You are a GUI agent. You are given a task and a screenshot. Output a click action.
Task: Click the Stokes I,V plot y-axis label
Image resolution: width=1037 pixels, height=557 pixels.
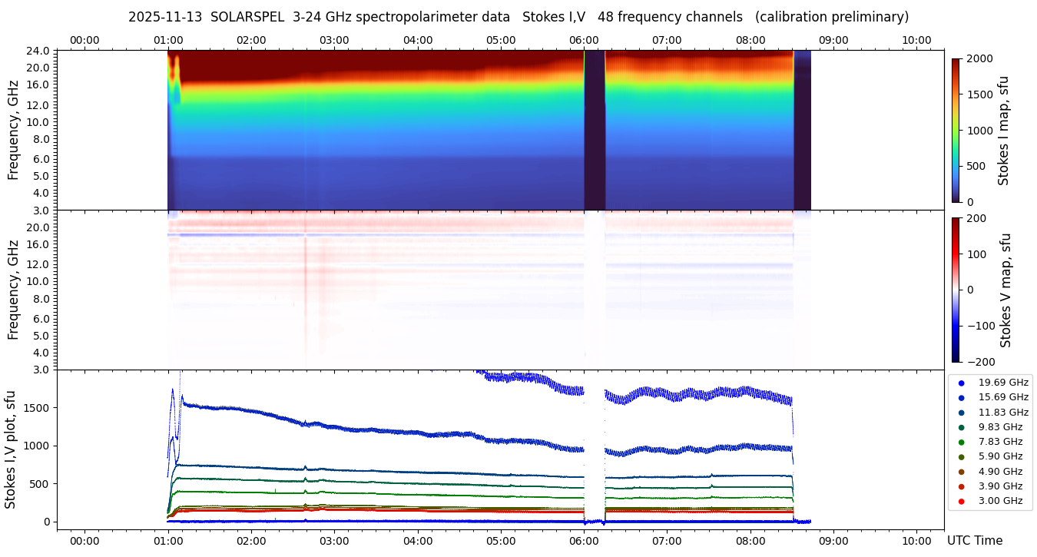(11, 449)
